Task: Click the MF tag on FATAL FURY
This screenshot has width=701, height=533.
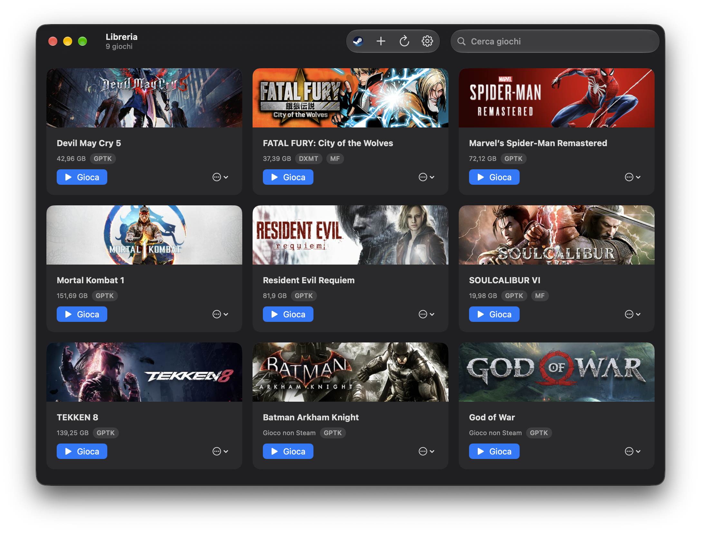Action: (x=335, y=159)
